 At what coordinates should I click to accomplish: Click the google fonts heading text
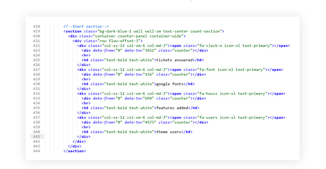click(170, 84)
